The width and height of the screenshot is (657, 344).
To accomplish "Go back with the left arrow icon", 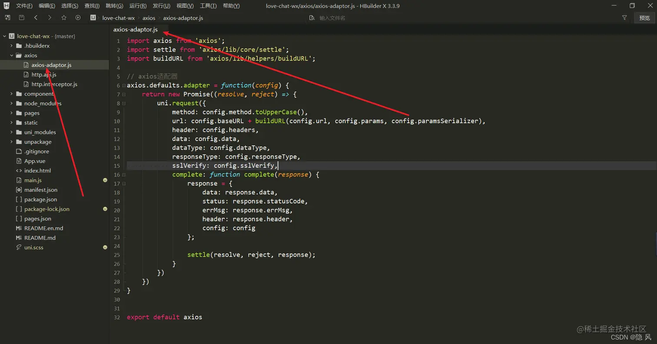I will (36, 18).
